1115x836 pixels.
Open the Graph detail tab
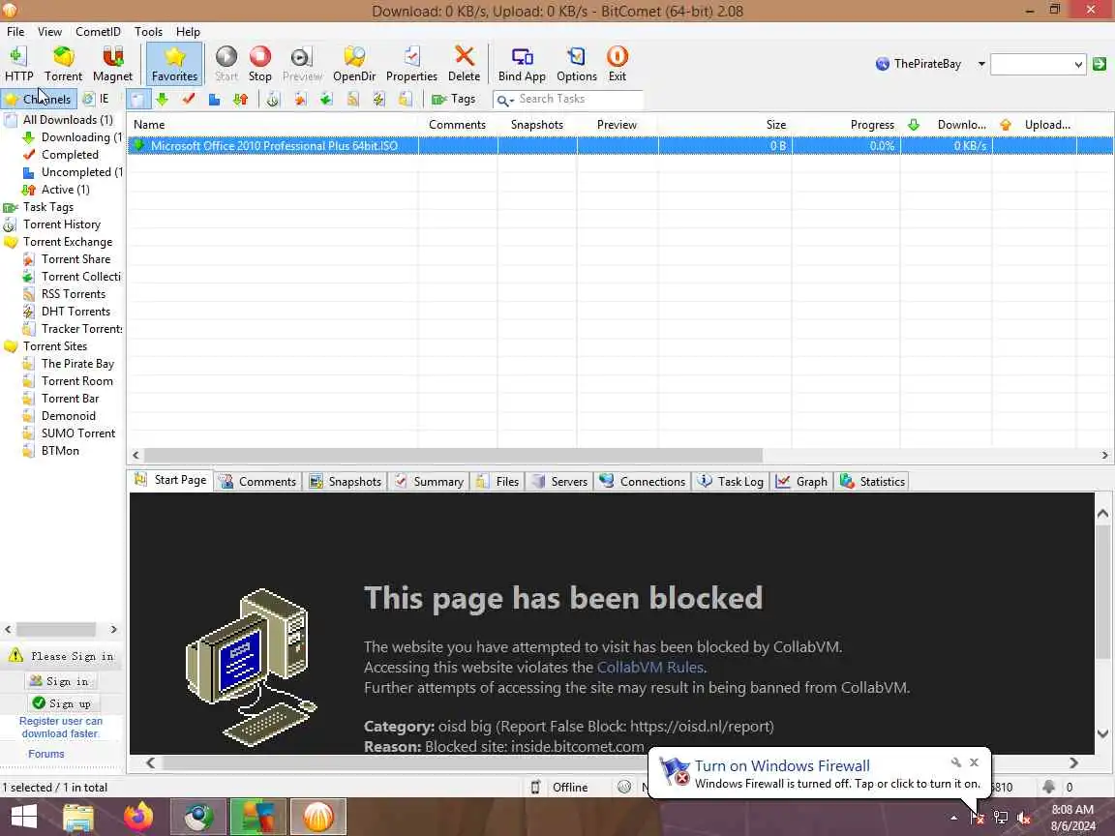pyautogui.click(x=802, y=481)
